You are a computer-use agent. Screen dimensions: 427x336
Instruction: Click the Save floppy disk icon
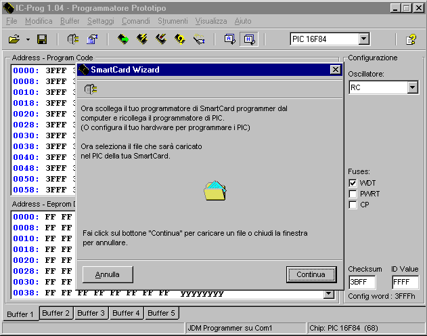point(42,39)
